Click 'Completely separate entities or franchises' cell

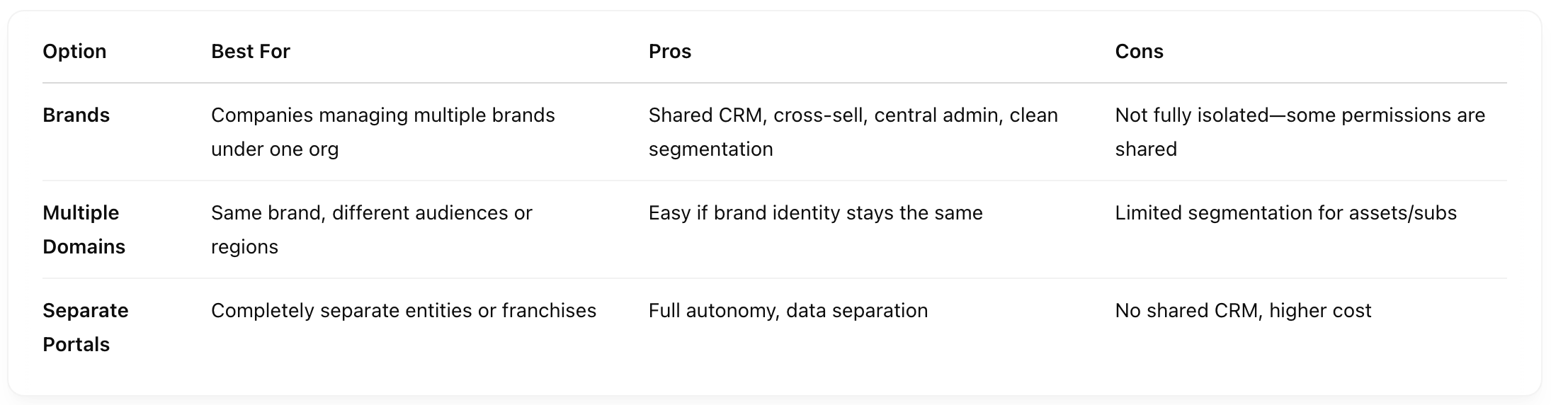tap(404, 310)
